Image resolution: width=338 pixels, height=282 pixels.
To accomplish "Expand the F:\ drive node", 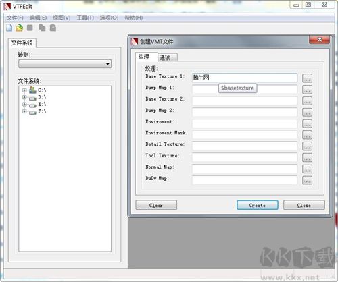I will 24,111.
